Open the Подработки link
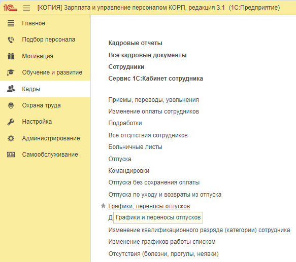Viewport: 296px width, 262px height. point(125,123)
